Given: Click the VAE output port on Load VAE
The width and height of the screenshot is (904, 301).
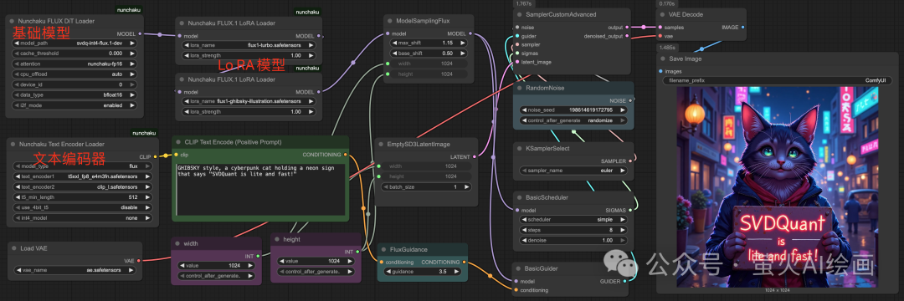Looking at the screenshot, I should pos(138,260).
